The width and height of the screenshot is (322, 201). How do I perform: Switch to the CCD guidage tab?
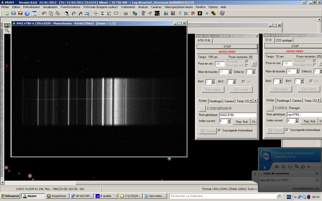coord(284,40)
